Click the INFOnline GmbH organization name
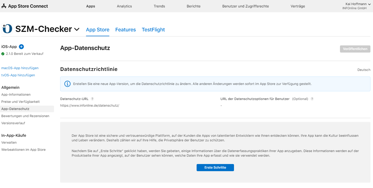 [x=354, y=8]
